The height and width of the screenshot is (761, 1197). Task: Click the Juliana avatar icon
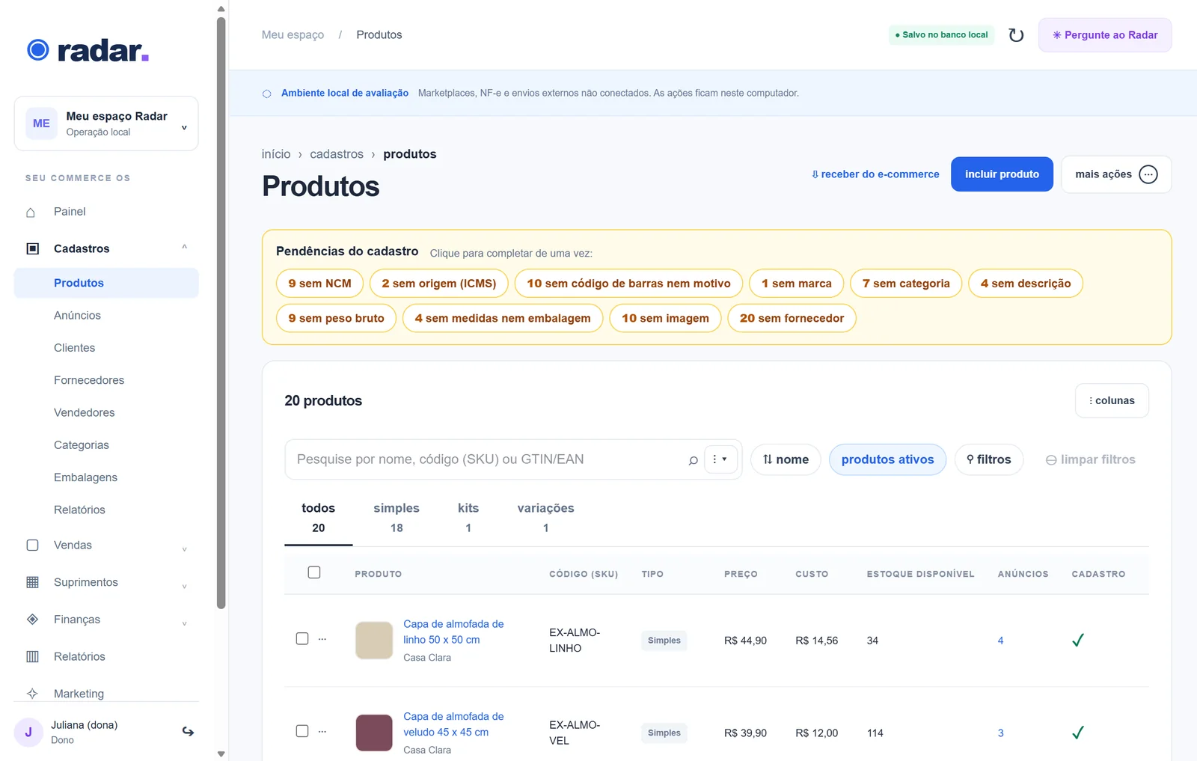click(28, 732)
